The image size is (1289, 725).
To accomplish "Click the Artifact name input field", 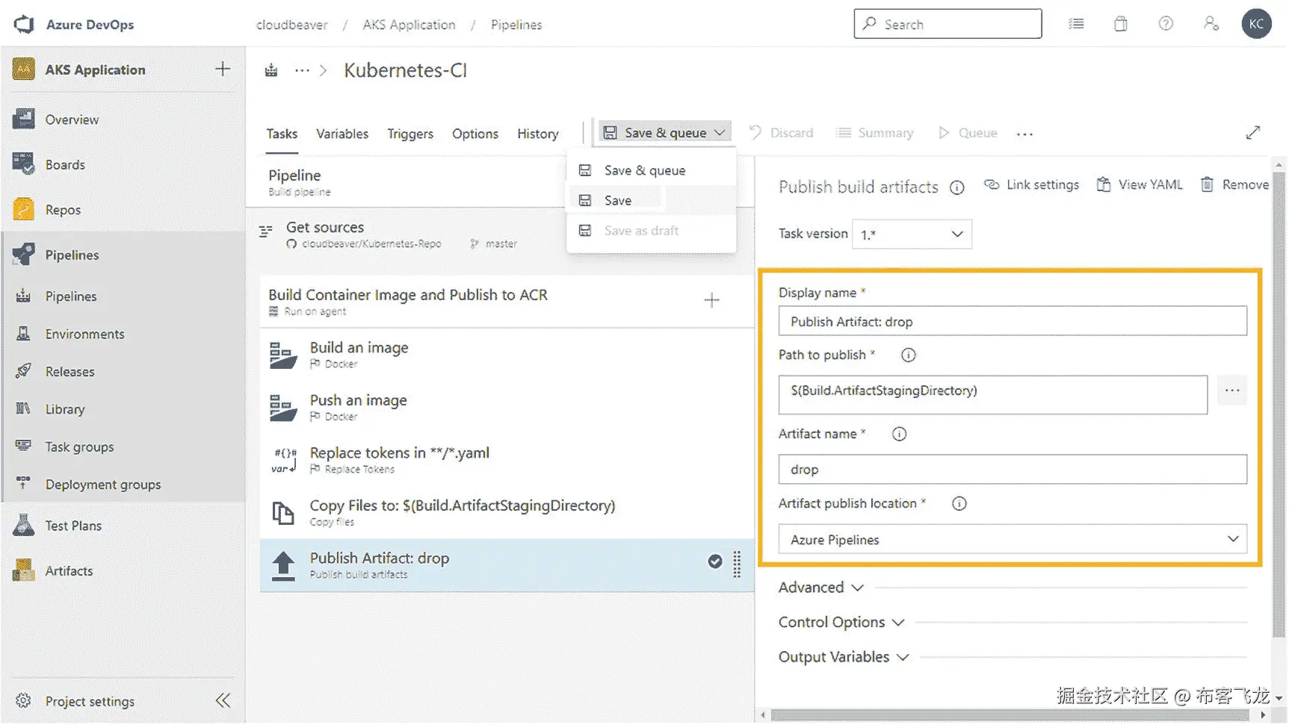I will point(1012,470).
